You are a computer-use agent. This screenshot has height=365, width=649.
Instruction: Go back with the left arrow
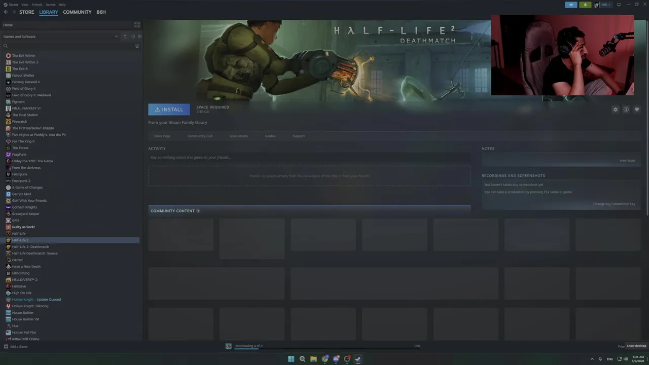click(5, 12)
